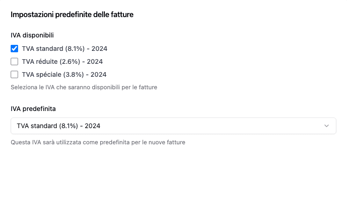Click the blue checkmark next to TVA standard
Screen dimensions: 347x222
coord(14,49)
